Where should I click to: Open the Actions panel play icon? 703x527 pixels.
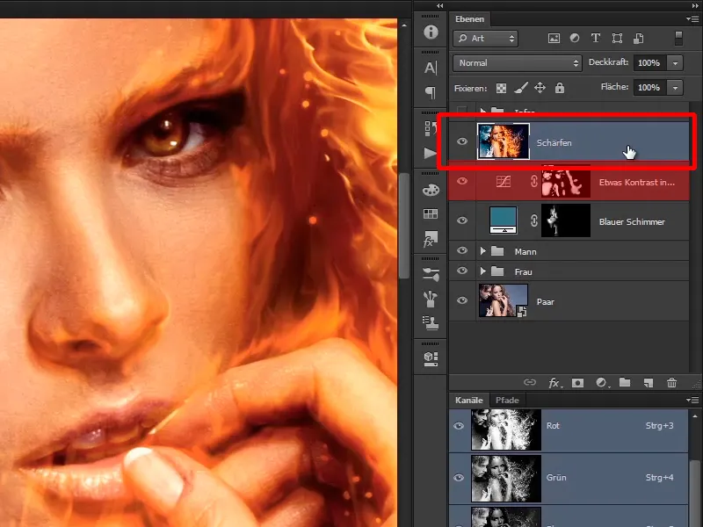[430, 153]
